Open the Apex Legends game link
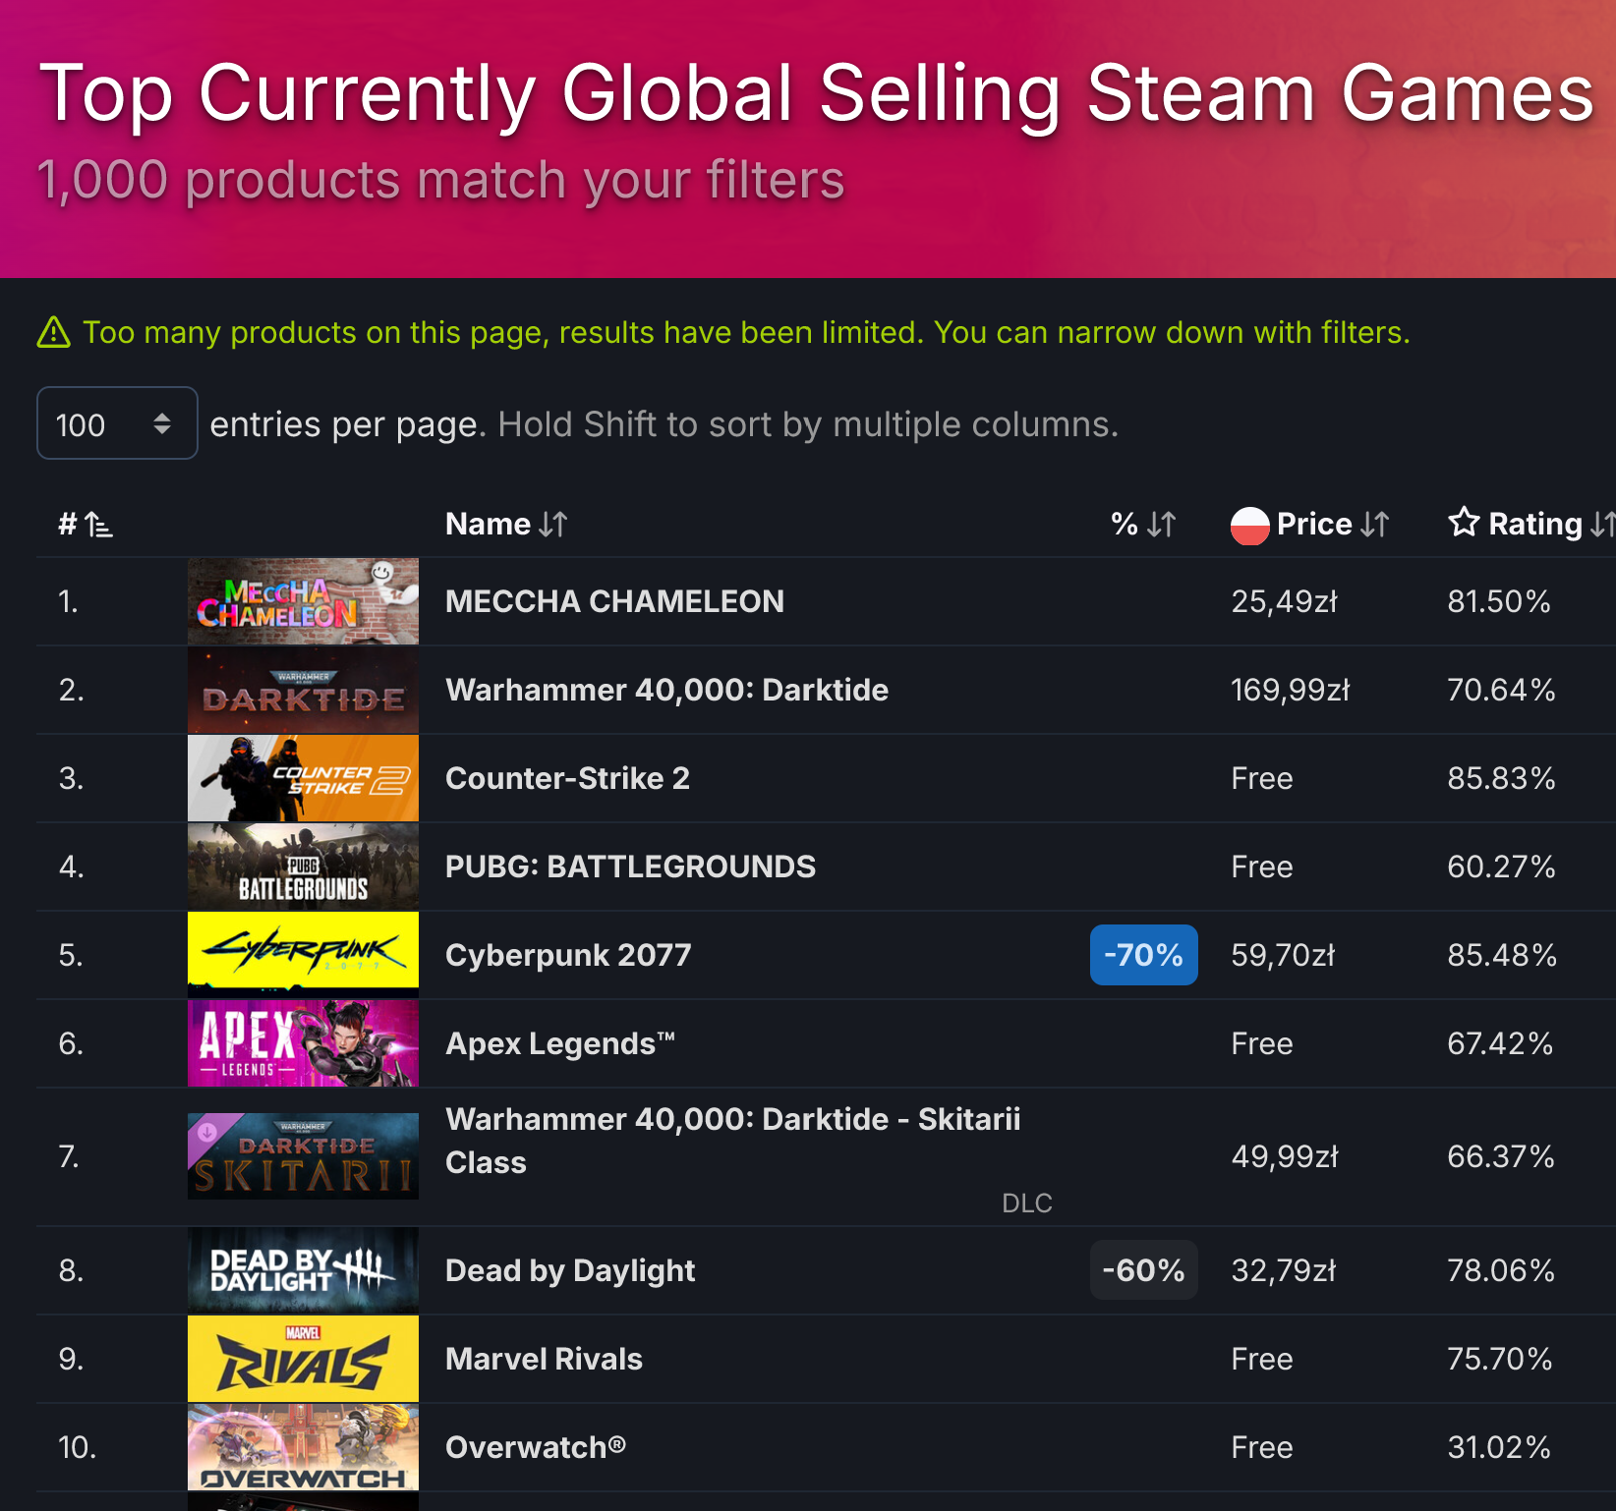This screenshot has height=1511, width=1616. tap(560, 1043)
